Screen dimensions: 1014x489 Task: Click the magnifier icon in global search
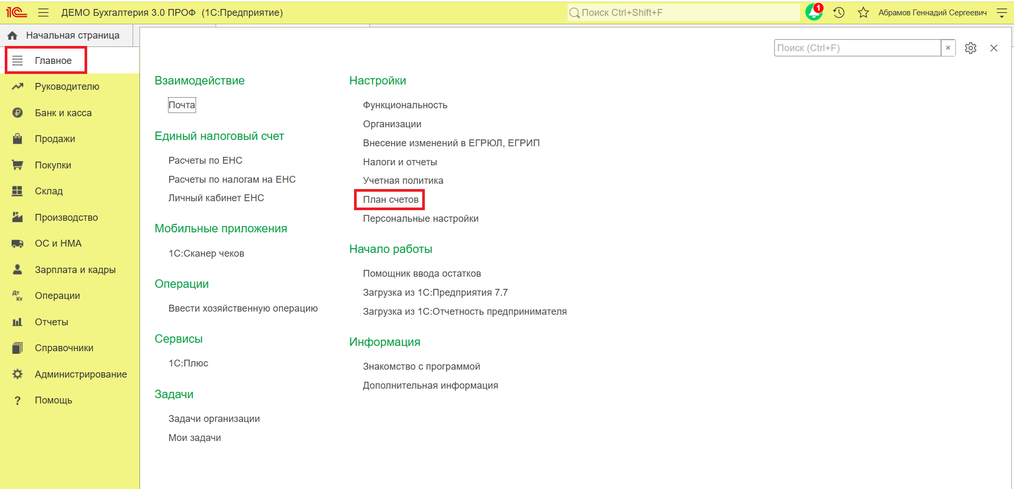point(574,13)
